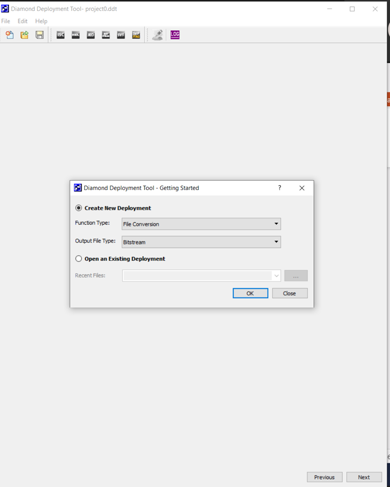Expand the Recent Files combo box
Image resolution: width=390 pixels, height=487 pixels.
pos(277,276)
